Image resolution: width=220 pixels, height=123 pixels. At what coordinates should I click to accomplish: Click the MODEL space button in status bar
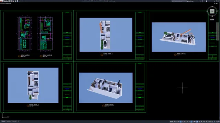tap(172, 122)
